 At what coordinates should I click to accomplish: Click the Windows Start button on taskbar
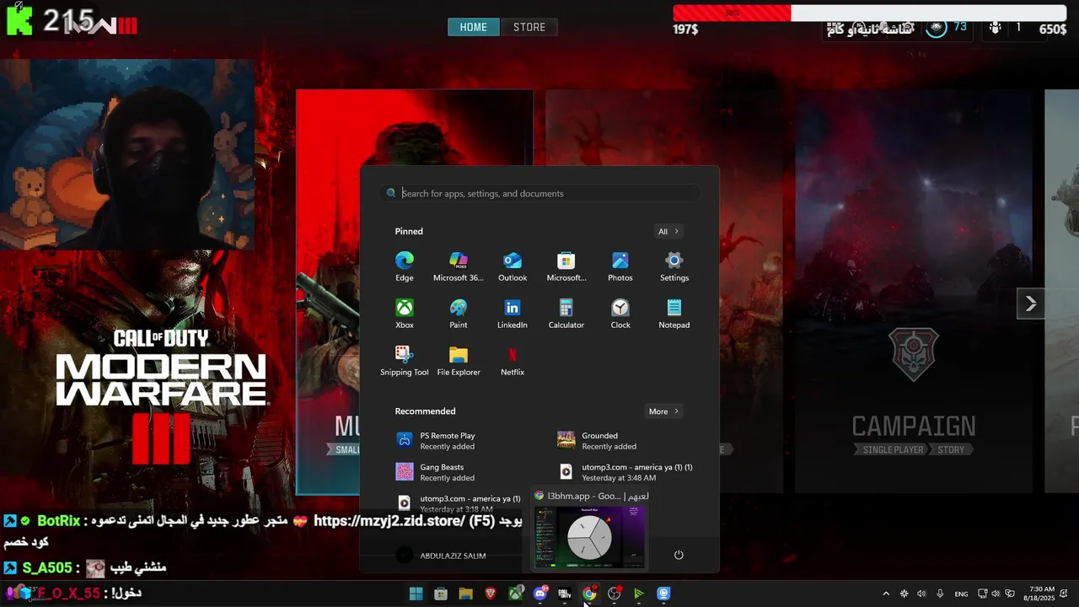[x=416, y=594]
